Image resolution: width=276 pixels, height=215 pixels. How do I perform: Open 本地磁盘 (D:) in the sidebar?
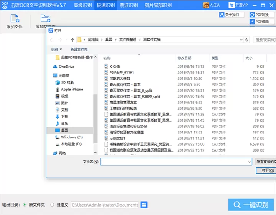[69, 144]
